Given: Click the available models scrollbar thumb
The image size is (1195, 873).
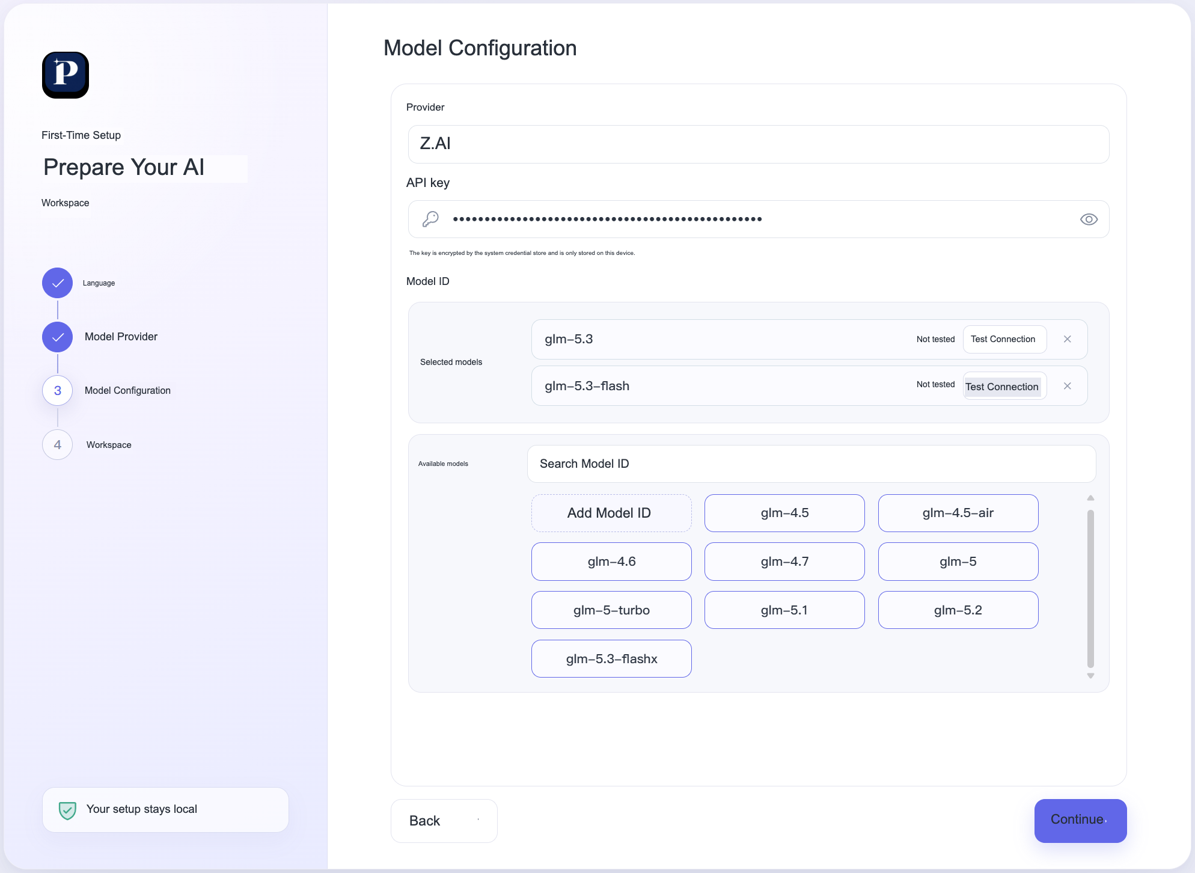Looking at the screenshot, I should (1090, 589).
